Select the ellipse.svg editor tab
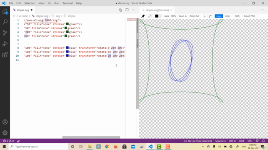Viewport: 268px width, 150px height. 23,10
